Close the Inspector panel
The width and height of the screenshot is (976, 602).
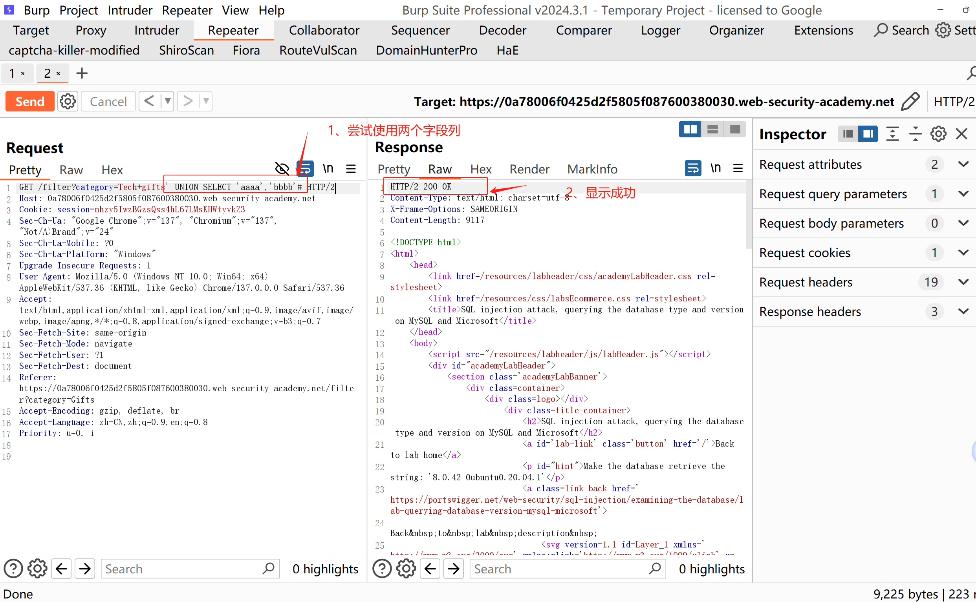pyautogui.click(x=961, y=134)
